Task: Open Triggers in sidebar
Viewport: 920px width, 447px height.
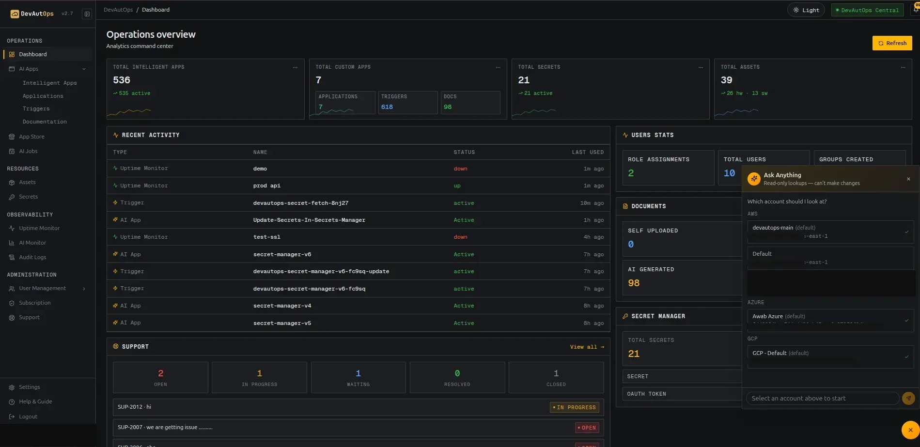Action: pyautogui.click(x=36, y=108)
